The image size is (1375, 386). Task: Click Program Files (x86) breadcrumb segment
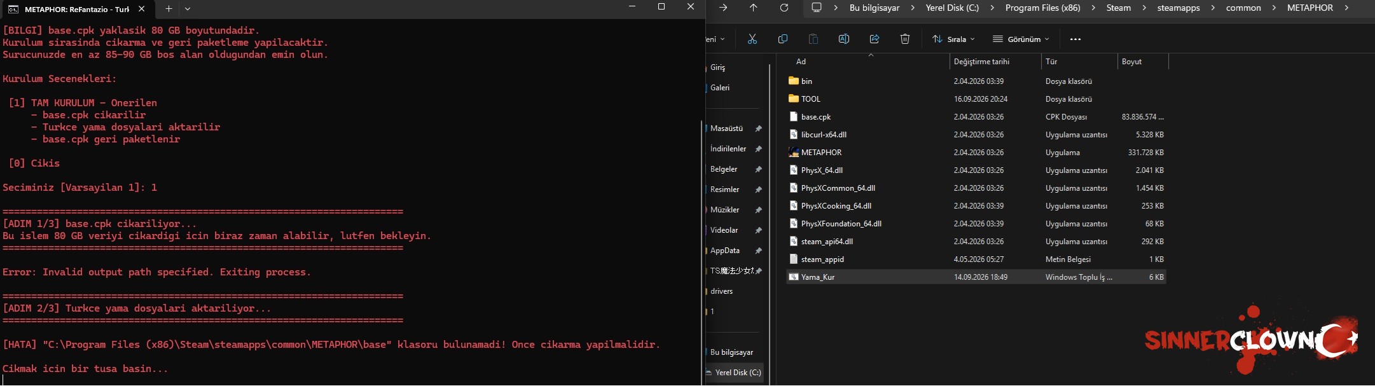pyautogui.click(x=1043, y=8)
